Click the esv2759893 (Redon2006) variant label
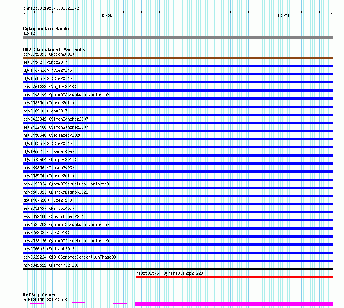This screenshot has height=308, width=344. [x=49, y=54]
